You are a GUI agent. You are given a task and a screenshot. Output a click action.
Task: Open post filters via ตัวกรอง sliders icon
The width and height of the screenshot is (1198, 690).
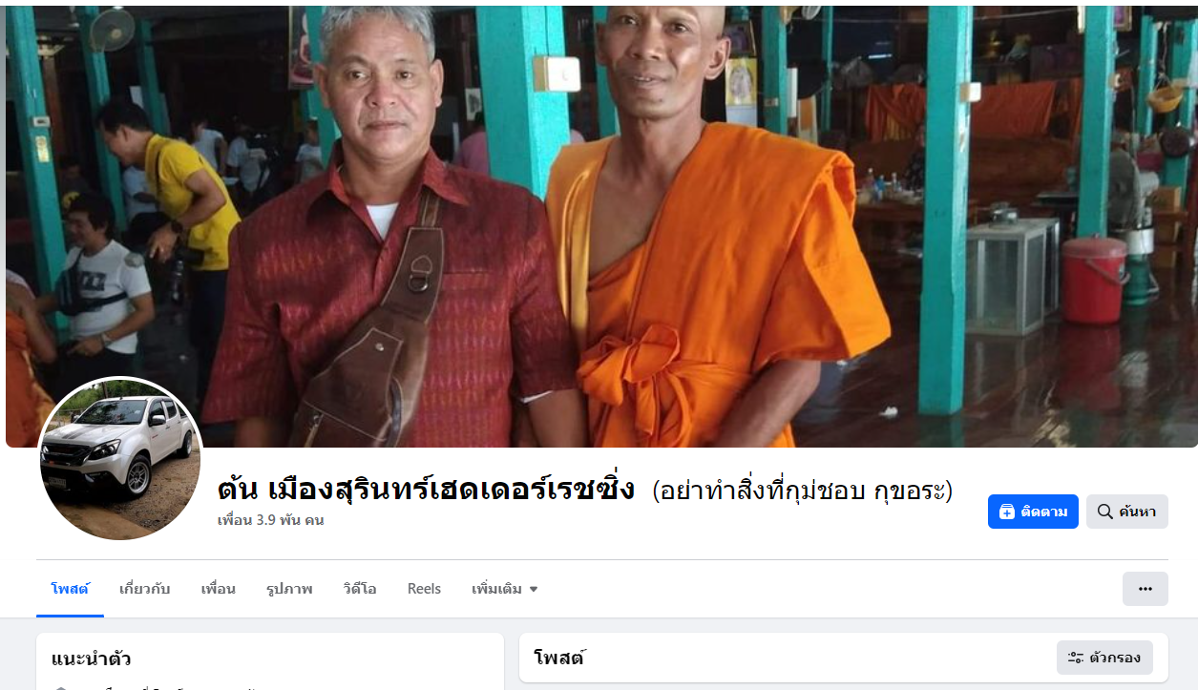[x=1104, y=658]
